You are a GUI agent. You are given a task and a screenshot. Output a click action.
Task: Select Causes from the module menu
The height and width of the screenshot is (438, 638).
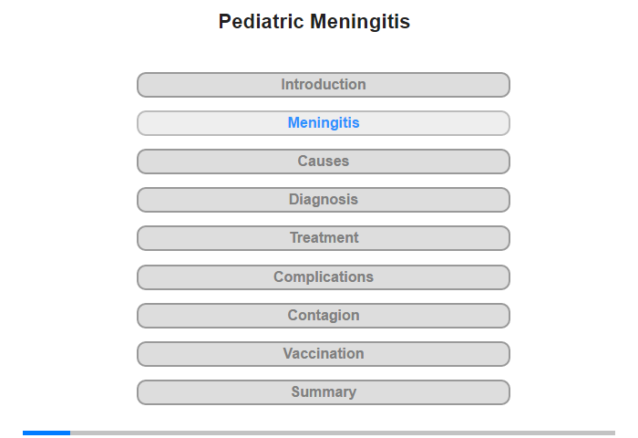324,162
